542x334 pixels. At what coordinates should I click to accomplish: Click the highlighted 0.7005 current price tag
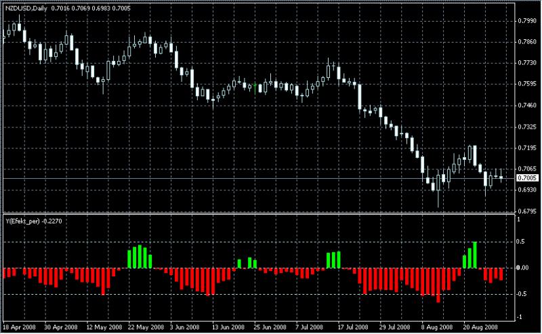(527, 178)
